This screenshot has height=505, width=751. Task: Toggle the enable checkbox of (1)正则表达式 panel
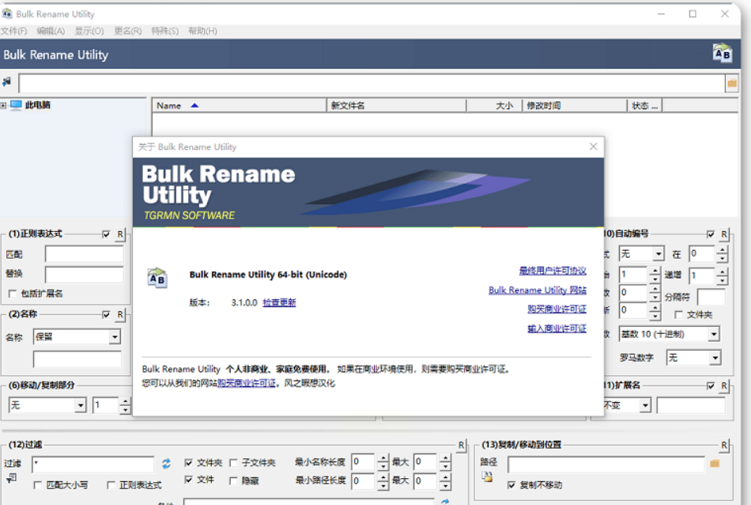[106, 234]
